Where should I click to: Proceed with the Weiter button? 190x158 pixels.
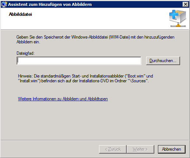click(x=140, y=149)
